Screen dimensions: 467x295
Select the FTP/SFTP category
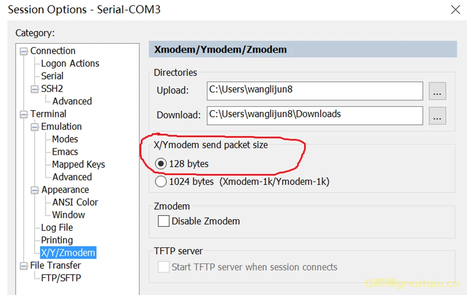pos(61,278)
